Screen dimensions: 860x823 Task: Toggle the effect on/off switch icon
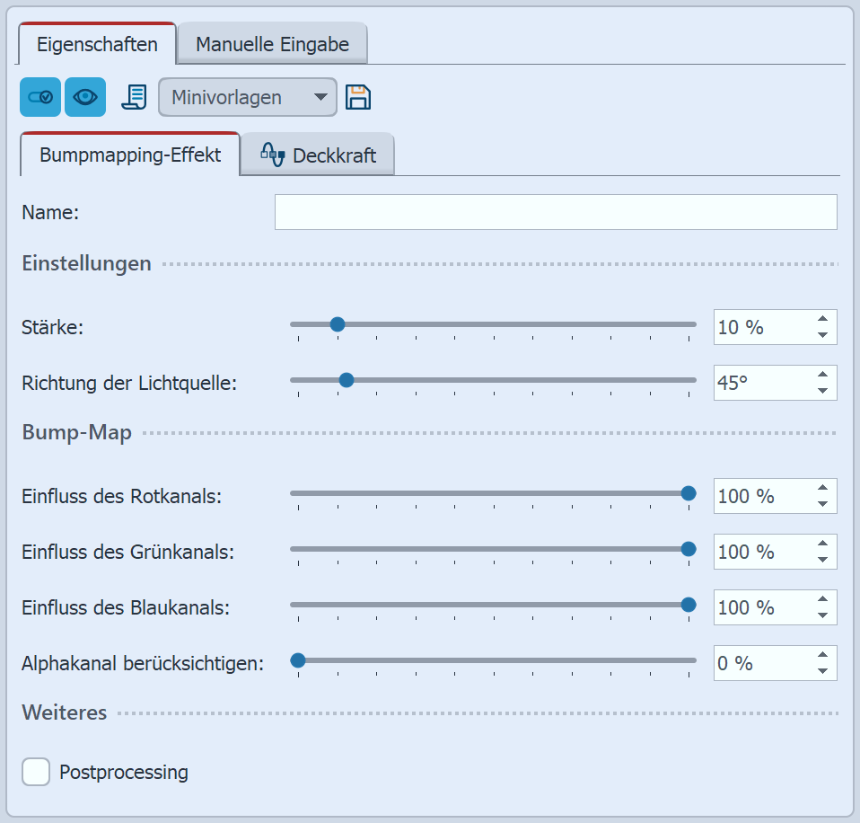[39, 97]
